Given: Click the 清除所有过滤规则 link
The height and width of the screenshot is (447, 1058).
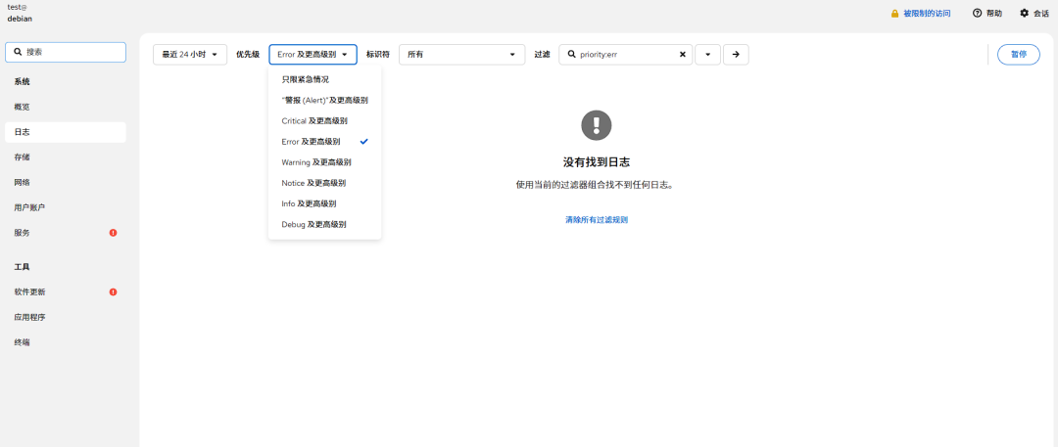Looking at the screenshot, I should coord(597,220).
